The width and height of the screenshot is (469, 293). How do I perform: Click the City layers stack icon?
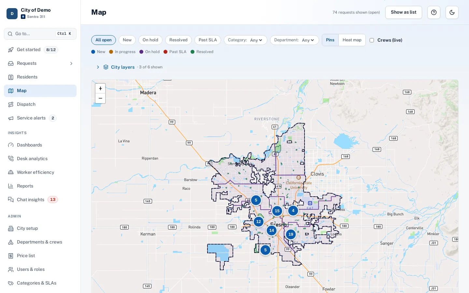(x=106, y=67)
